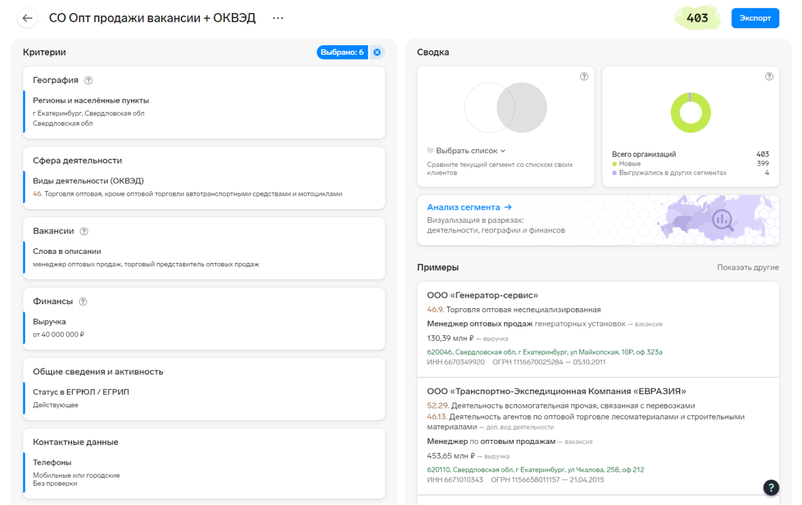Image resolution: width=802 pixels, height=505 pixels.
Task: Click ИНН 6671010343 text
Action: pyautogui.click(x=455, y=480)
